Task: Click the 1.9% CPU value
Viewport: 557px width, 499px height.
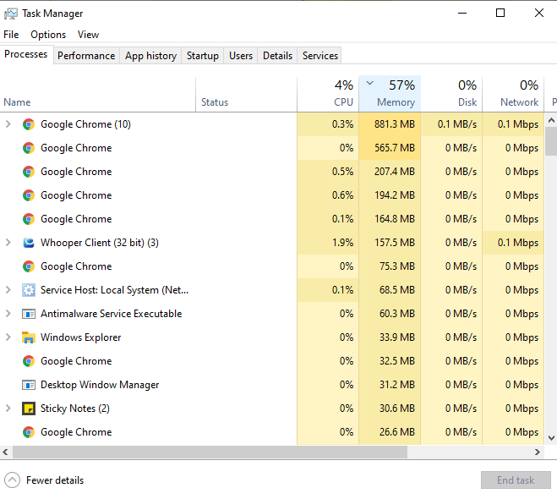Action: pyautogui.click(x=342, y=243)
